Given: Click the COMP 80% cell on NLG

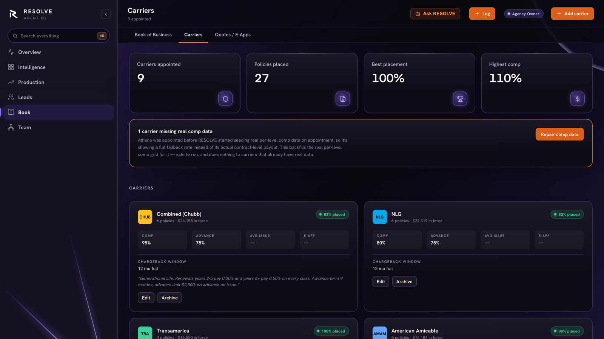Looking at the screenshot, I should pyautogui.click(x=397, y=240).
